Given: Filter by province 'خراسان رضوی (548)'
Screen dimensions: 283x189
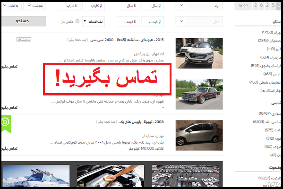Looking at the screenshot, I should [x=266, y=66].
